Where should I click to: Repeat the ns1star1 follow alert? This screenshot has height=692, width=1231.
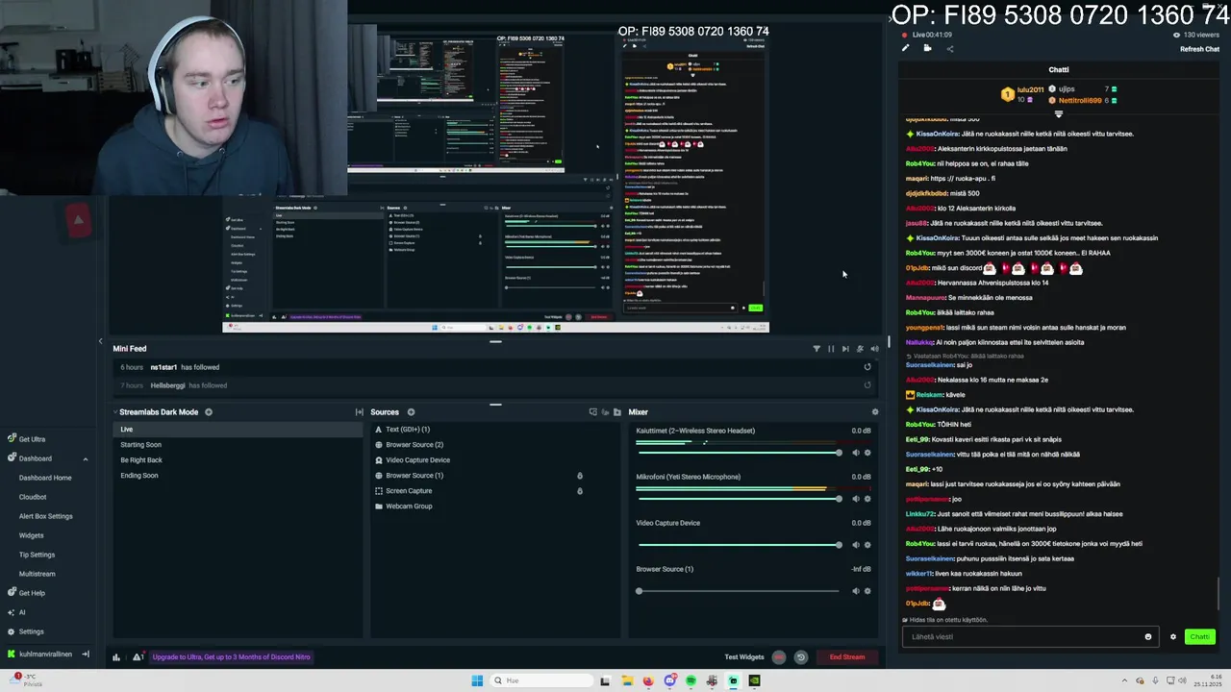point(867,367)
